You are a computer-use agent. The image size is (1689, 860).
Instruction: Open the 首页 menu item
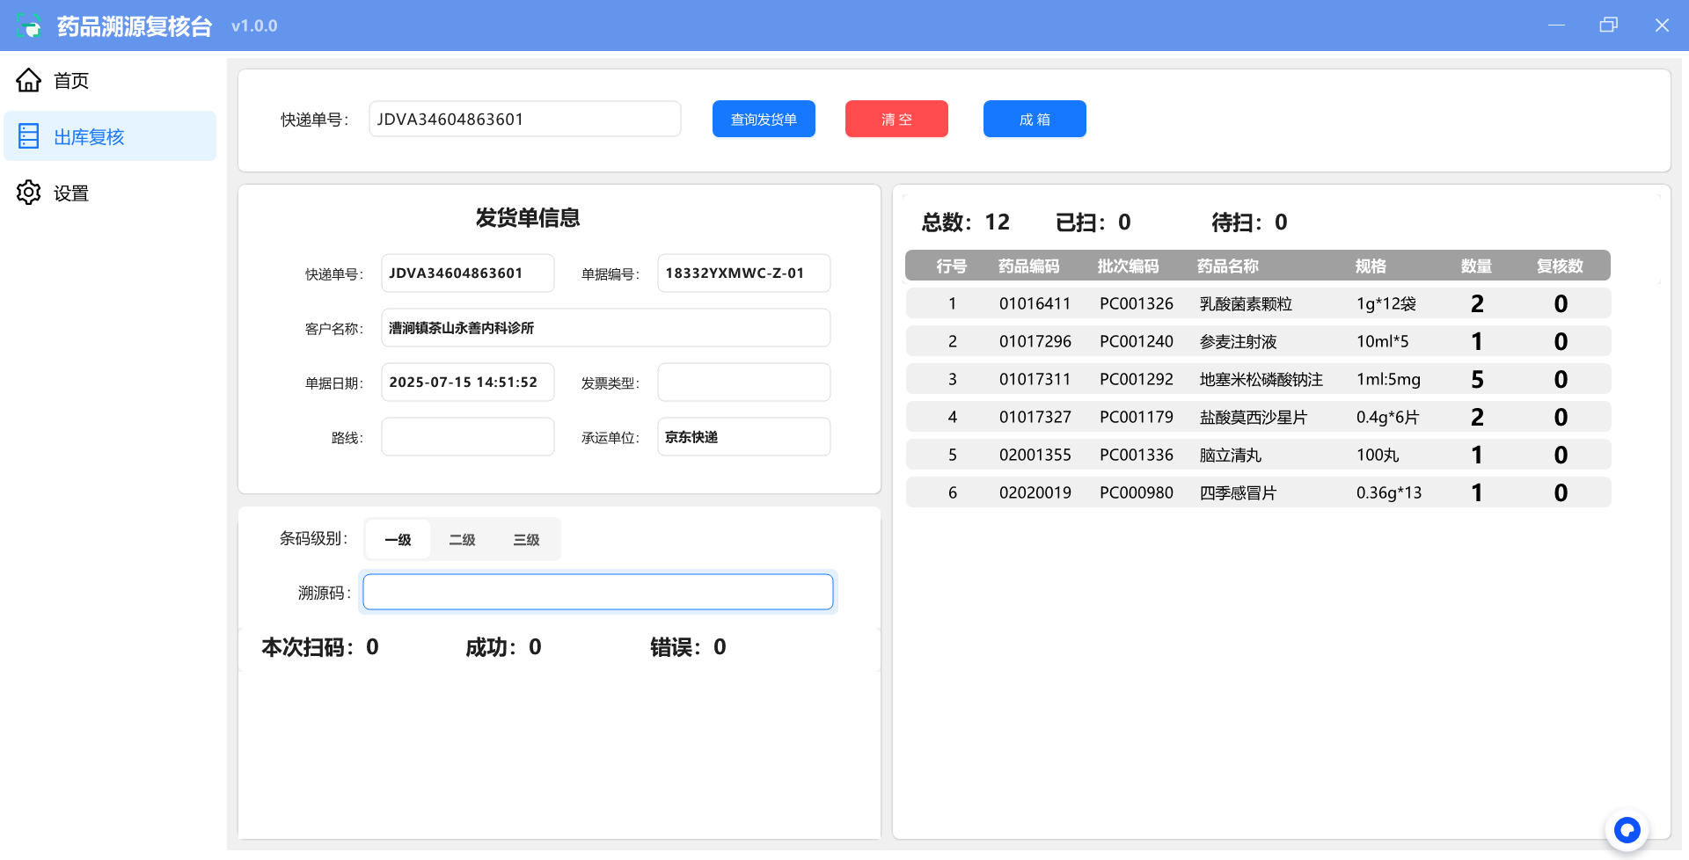click(x=71, y=81)
